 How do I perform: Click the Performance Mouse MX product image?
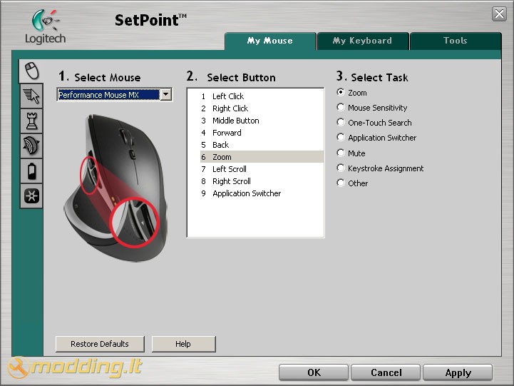pyautogui.click(x=115, y=188)
